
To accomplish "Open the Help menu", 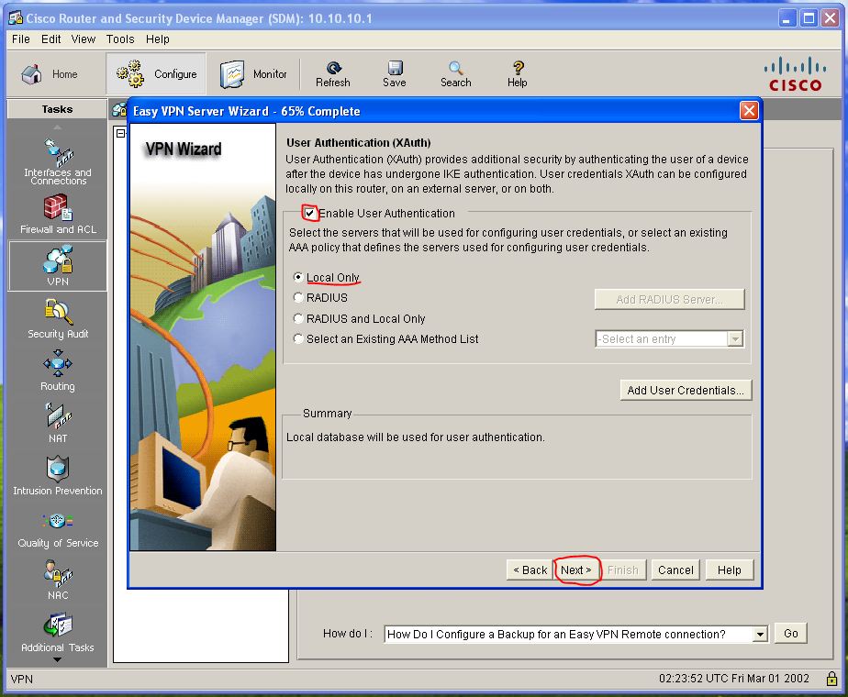I will pos(157,39).
